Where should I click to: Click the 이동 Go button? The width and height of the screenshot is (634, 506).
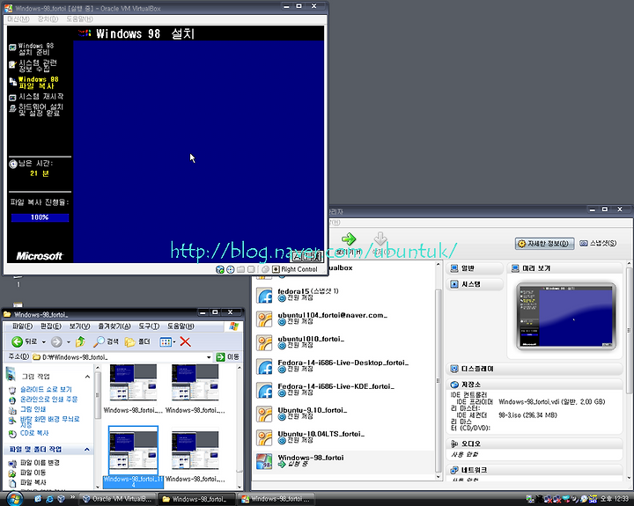pos(228,357)
